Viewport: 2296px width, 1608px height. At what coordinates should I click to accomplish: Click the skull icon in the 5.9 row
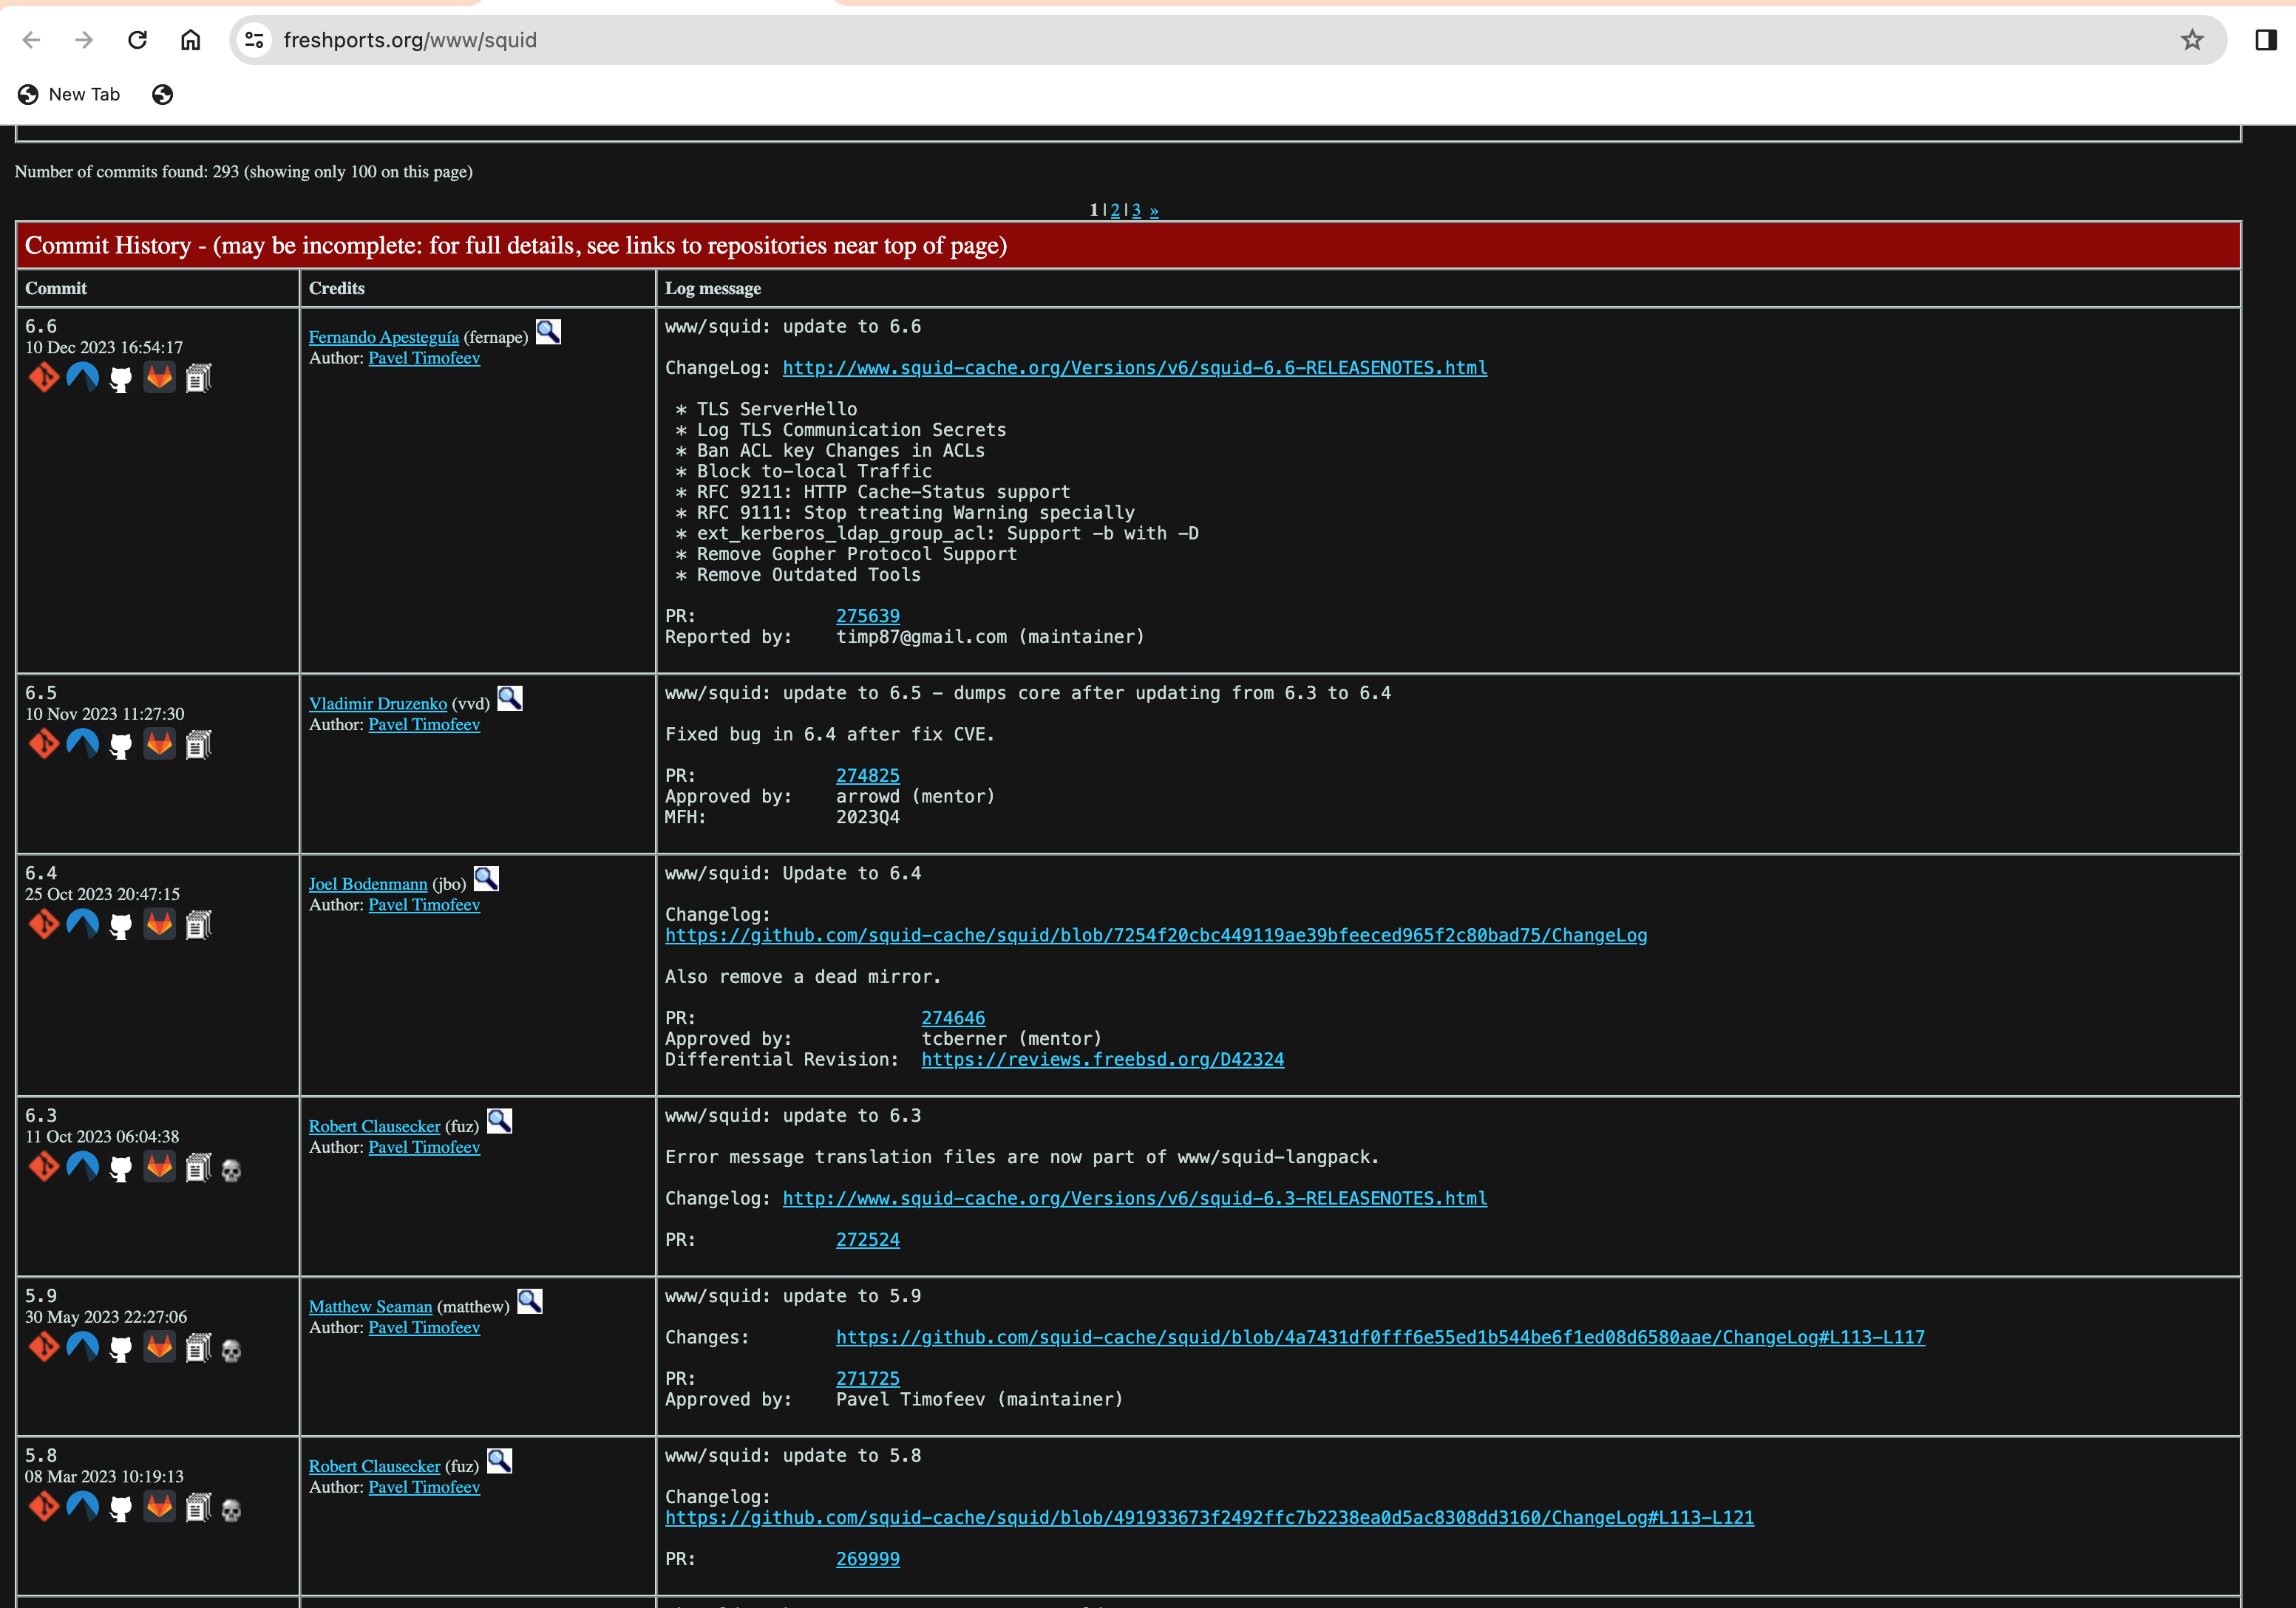(x=231, y=1350)
